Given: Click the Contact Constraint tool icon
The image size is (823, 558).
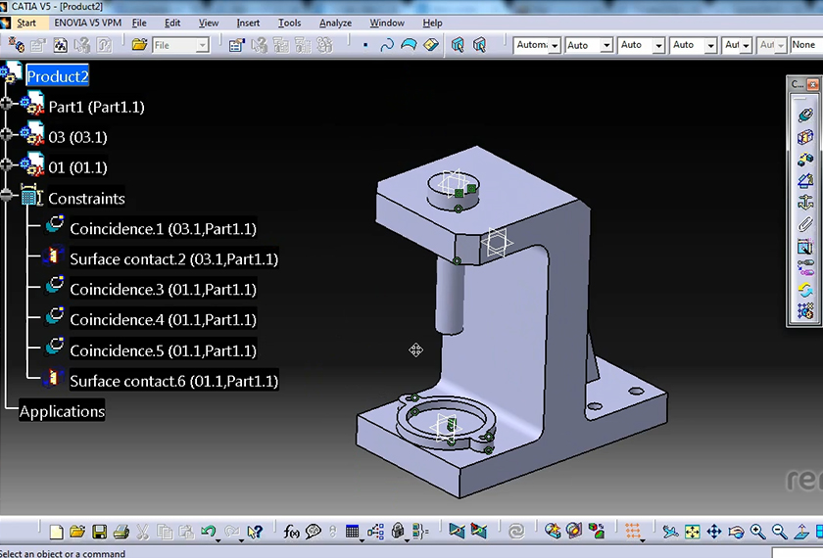Looking at the screenshot, I should click(x=804, y=137).
